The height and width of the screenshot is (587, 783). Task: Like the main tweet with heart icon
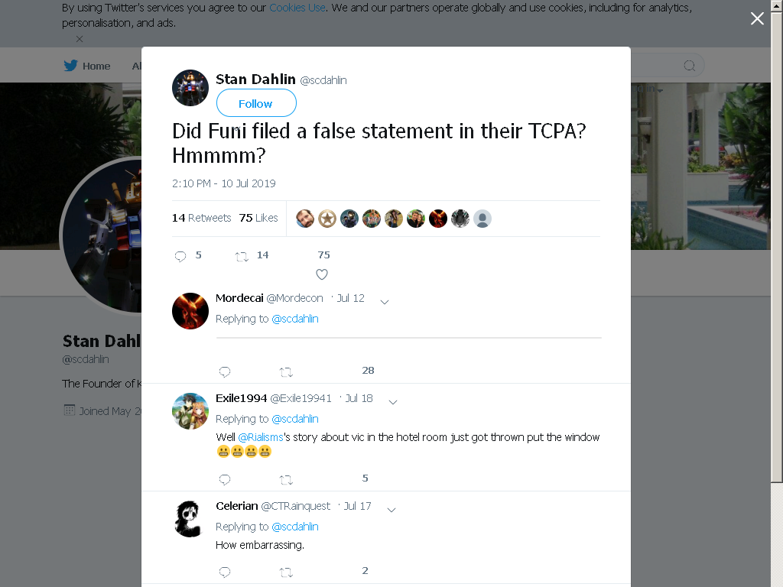click(x=322, y=274)
